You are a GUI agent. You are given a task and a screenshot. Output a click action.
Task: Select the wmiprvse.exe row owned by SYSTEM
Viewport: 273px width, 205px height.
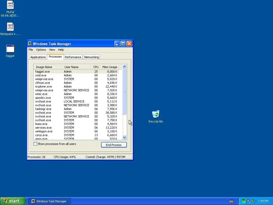pos(76,79)
